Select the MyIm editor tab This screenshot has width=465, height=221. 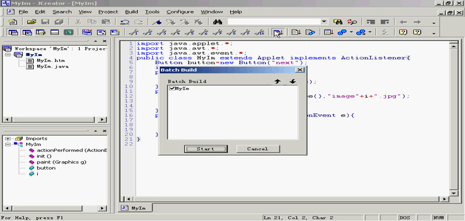point(135,208)
